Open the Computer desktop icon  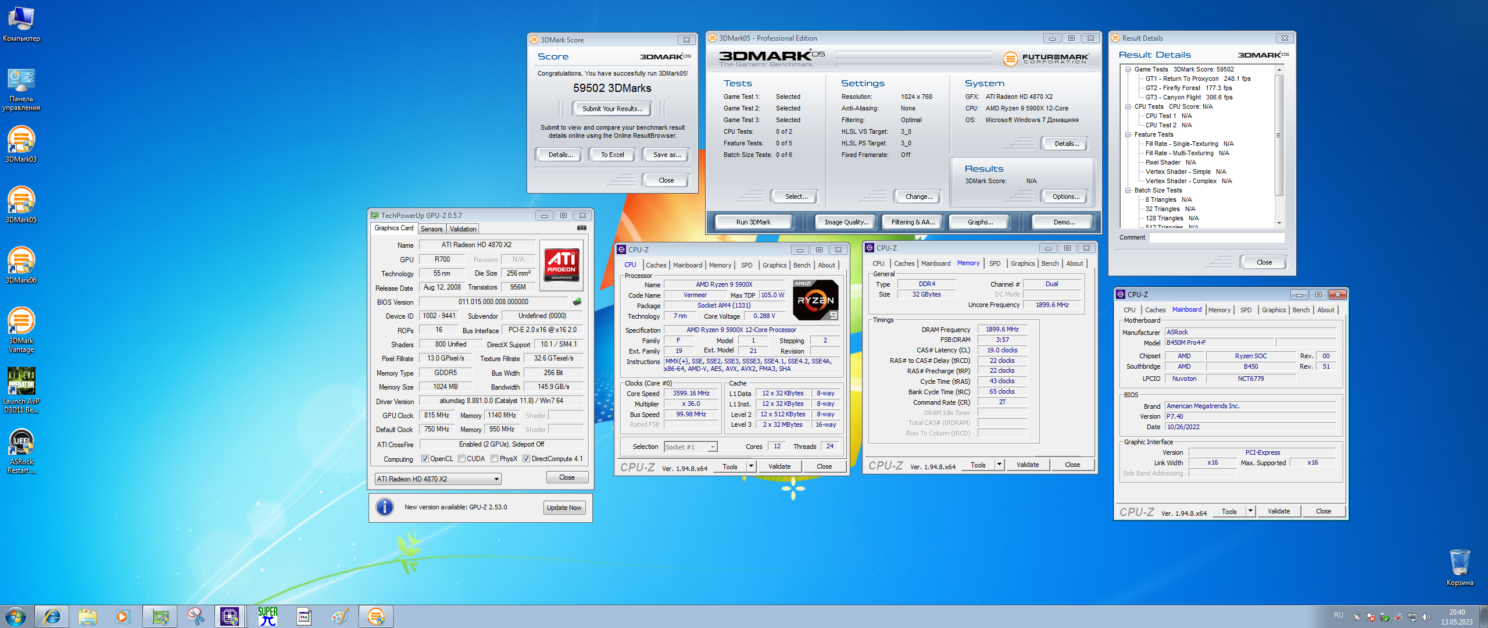(21, 24)
